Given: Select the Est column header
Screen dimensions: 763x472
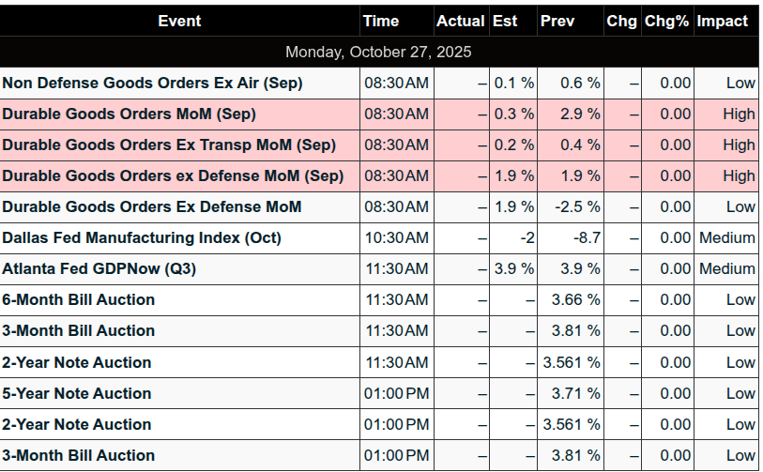Looking at the screenshot, I should point(505,21).
